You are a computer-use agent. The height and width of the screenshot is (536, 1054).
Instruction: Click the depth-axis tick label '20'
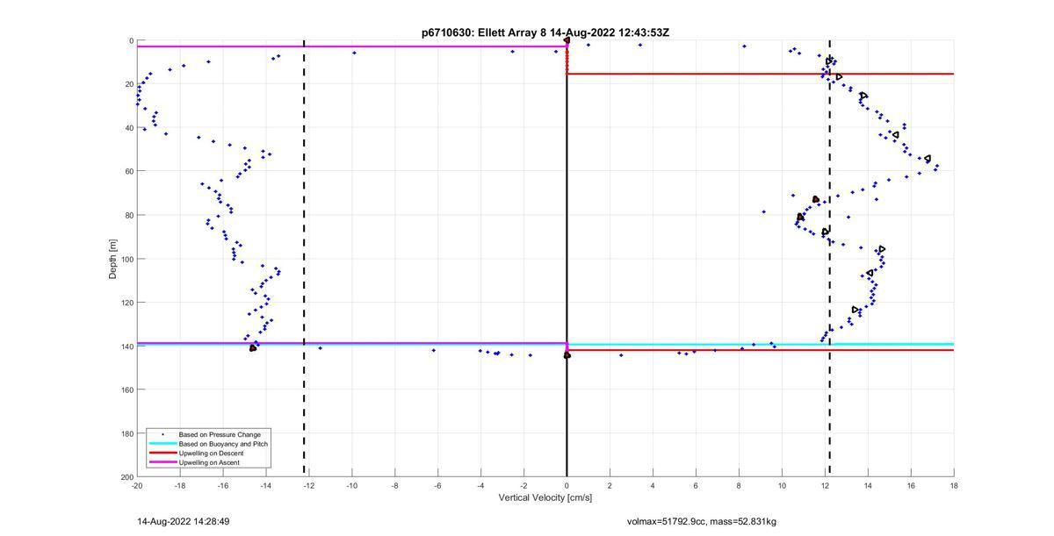(129, 84)
